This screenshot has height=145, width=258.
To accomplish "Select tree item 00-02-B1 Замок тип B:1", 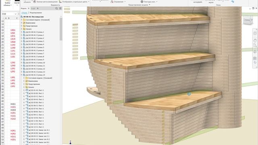I will (39, 133).
